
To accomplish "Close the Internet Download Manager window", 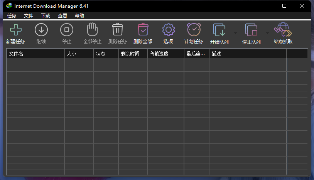I will [x=302, y=6].
